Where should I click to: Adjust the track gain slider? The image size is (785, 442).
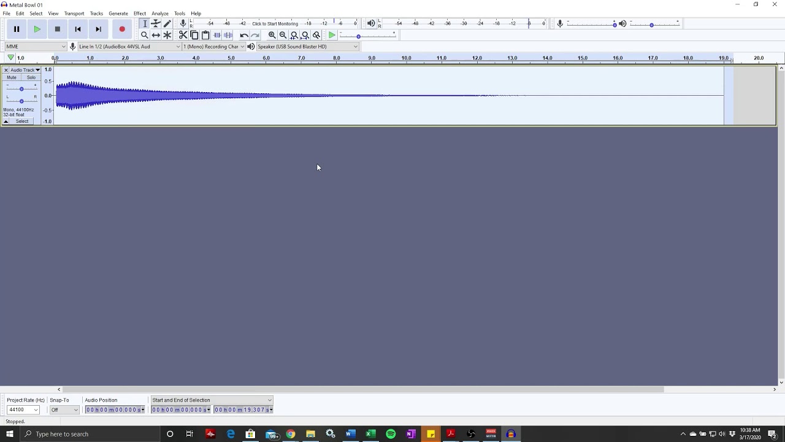[21, 88]
